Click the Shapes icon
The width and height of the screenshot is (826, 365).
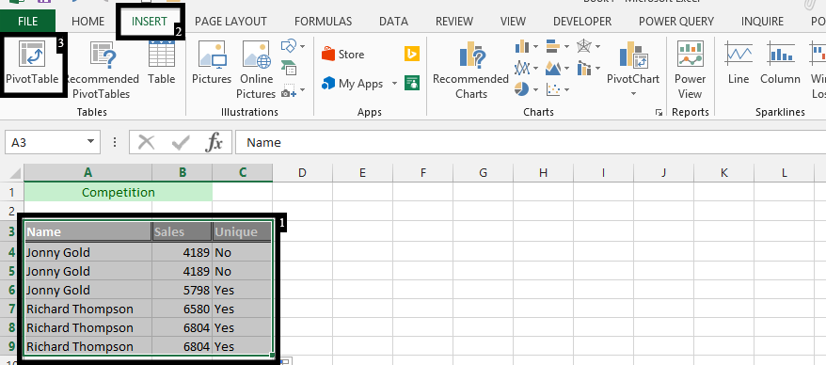[x=288, y=46]
